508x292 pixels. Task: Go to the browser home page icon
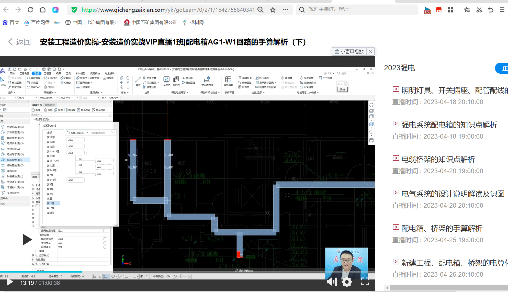pyautogui.click(x=43, y=10)
